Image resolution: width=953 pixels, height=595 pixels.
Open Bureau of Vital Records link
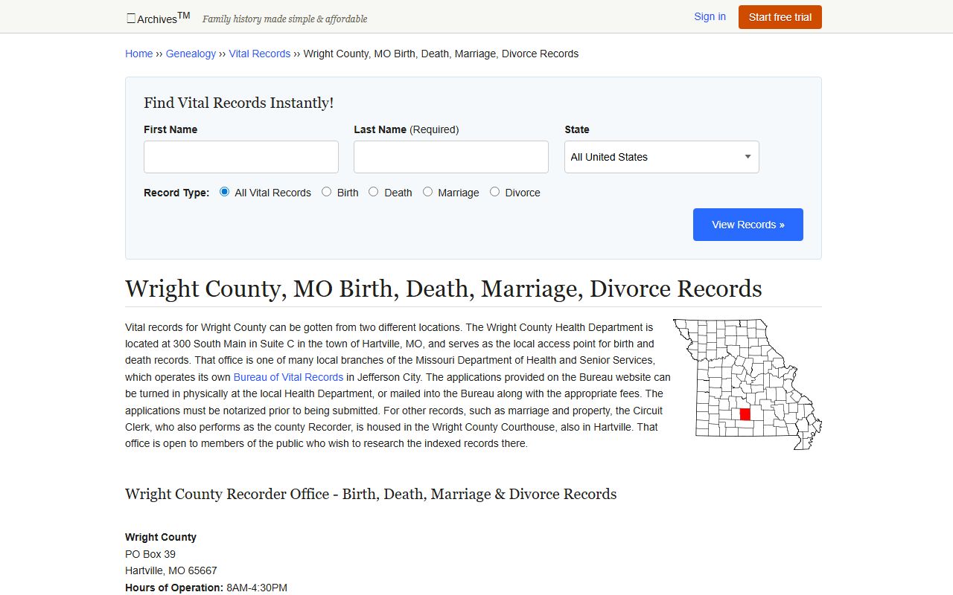(288, 377)
